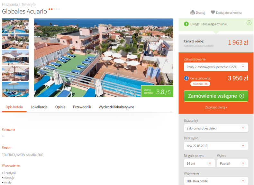Click the printer icon next to Drukuj

193,13
